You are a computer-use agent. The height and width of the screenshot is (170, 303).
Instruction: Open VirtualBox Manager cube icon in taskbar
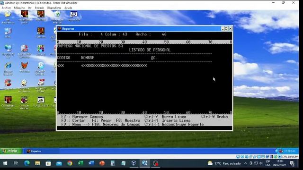click(x=134, y=163)
